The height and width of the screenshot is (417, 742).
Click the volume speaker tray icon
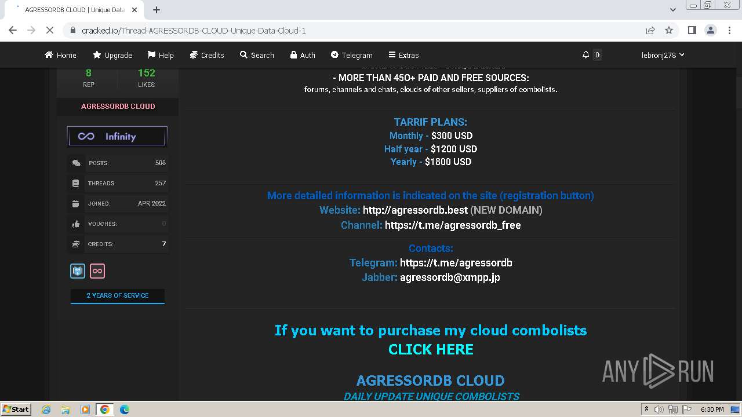[x=659, y=409]
